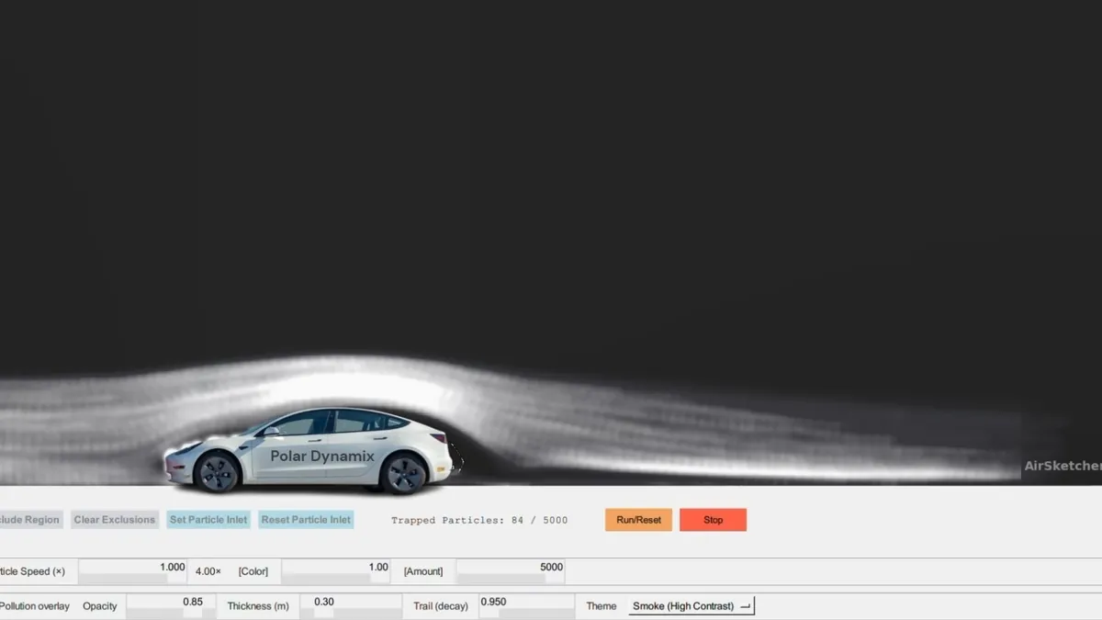1102x620 pixels.
Task: Click the AirSketcher watermark
Action: coord(1063,466)
